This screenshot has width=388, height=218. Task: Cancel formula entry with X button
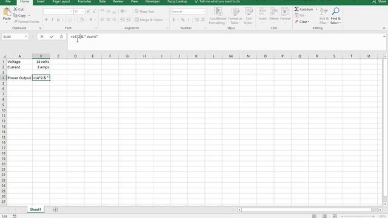point(42,36)
